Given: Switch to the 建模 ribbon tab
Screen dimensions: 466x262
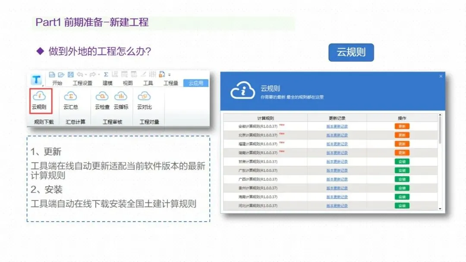Looking at the screenshot, I should [x=107, y=83].
